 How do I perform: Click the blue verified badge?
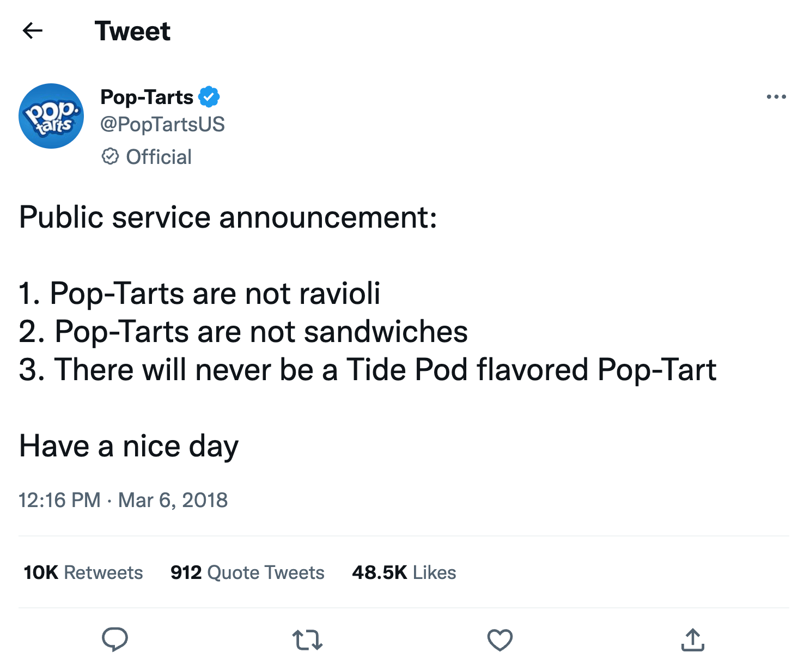tap(209, 97)
